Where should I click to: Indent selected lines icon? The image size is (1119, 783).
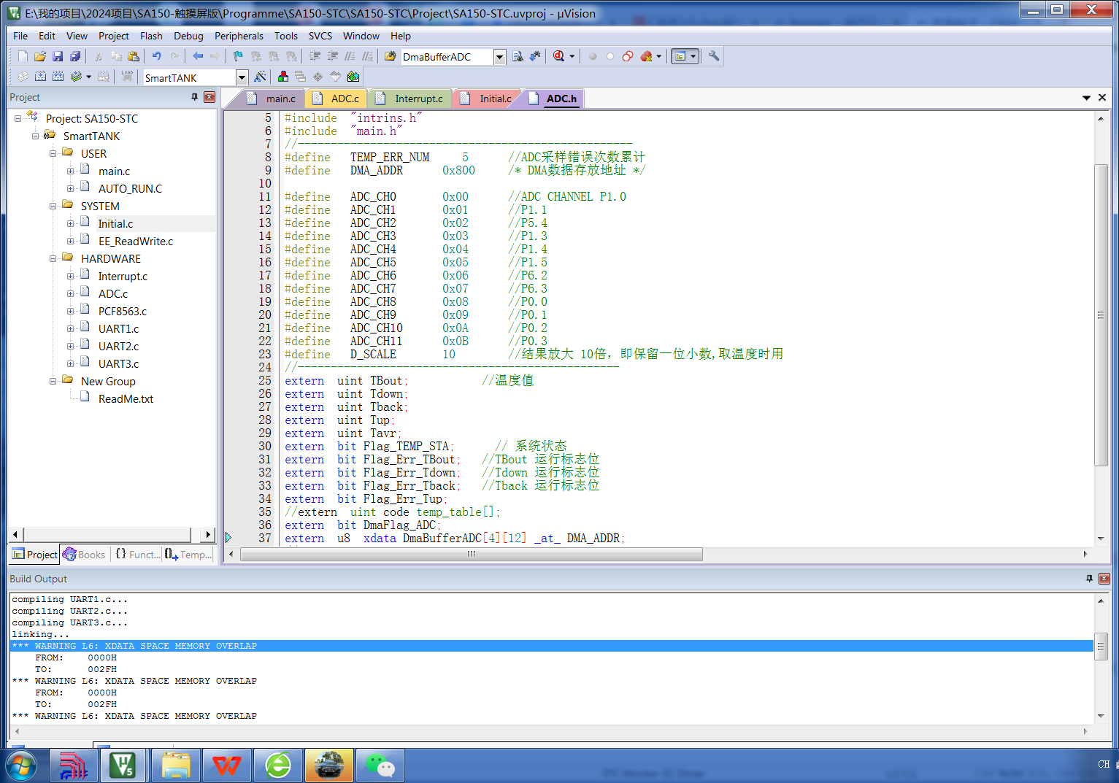pyautogui.click(x=315, y=56)
